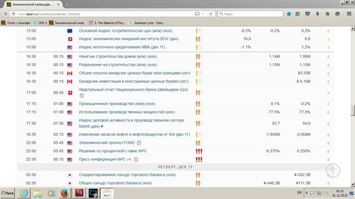Open Разрешение на строительство event
Viewport: 355px width, 199px height.
[118, 65]
